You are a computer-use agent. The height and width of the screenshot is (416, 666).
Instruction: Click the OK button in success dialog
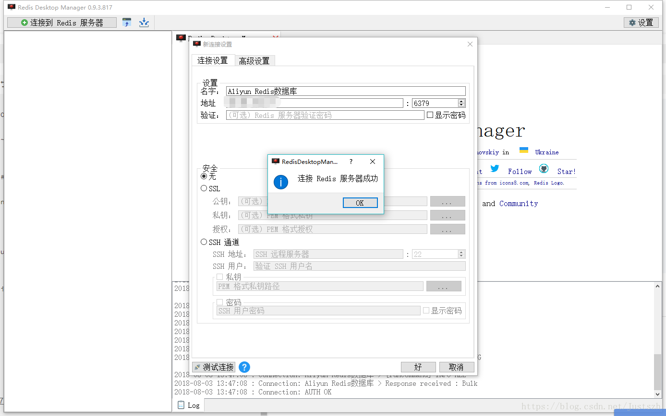click(x=360, y=203)
